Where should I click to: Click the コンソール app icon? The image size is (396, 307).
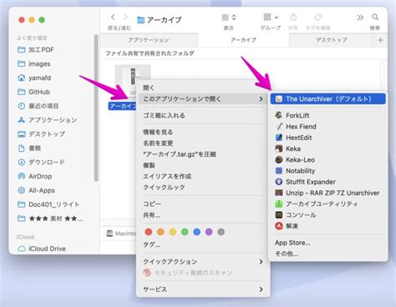point(279,214)
